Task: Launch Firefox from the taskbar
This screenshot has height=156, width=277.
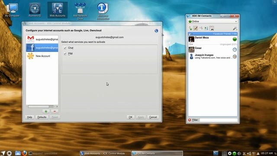Action: [24, 153]
